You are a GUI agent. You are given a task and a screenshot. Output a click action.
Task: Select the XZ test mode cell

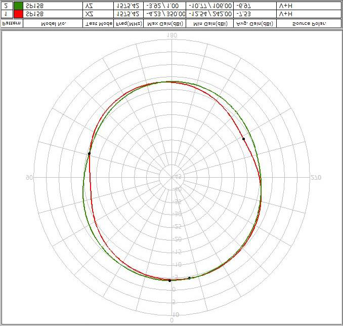(x=89, y=14)
